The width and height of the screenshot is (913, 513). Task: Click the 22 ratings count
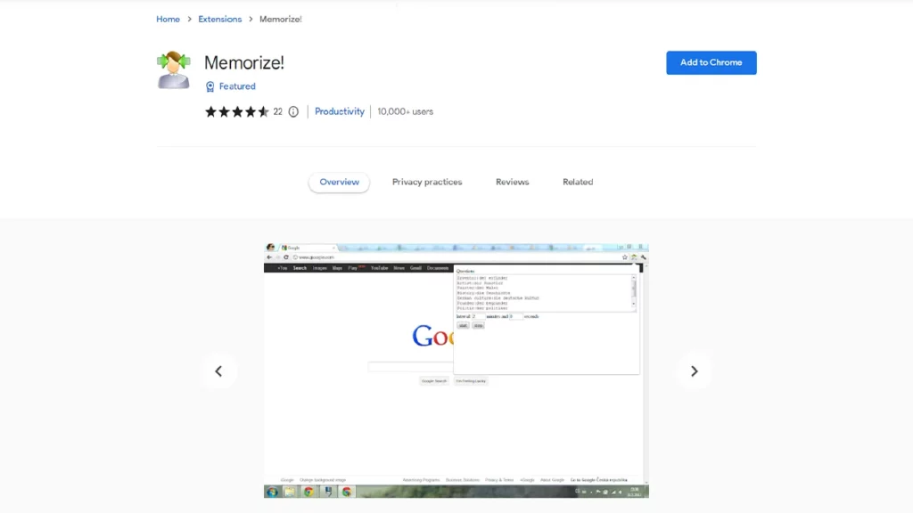click(x=277, y=111)
